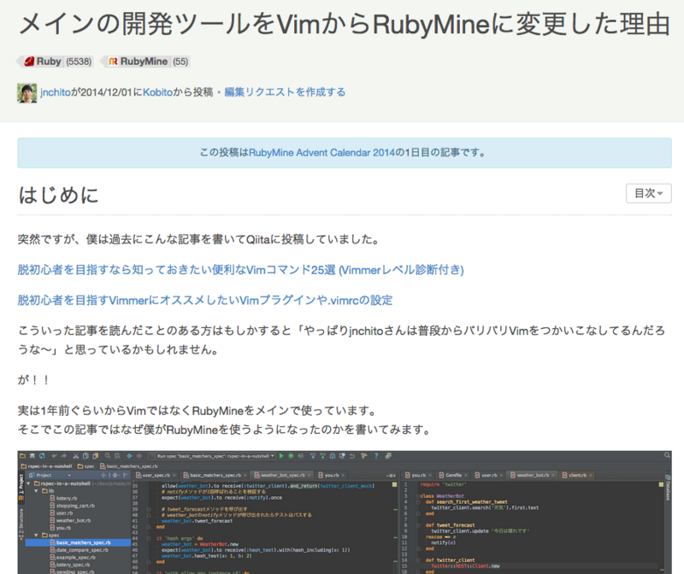Click the Settings wrench icon in RubyMine toolbar

tap(364, 456)
